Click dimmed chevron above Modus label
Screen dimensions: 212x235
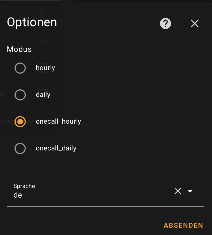click(43, 41)
